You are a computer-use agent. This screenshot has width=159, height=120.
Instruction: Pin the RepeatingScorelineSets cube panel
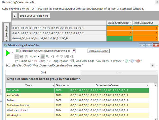[157, 2]
